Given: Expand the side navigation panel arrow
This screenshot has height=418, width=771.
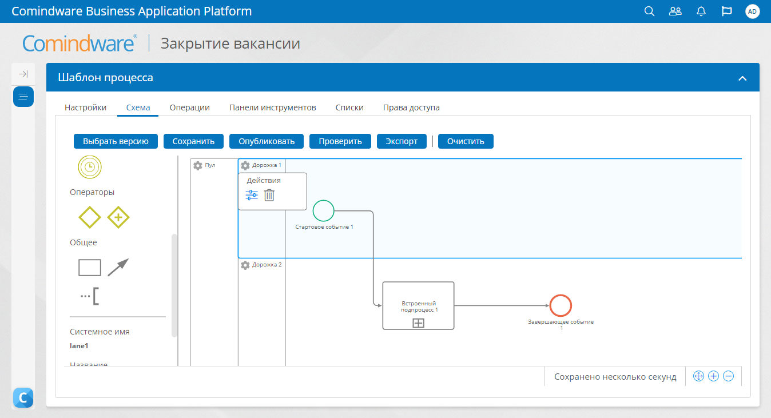Looking at the screenshot, I should pyautogui.click(x=23, y=74).
